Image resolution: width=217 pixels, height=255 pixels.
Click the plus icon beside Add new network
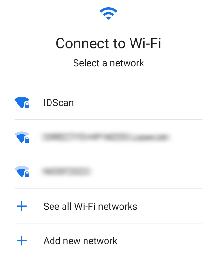(x=22, y=240)
